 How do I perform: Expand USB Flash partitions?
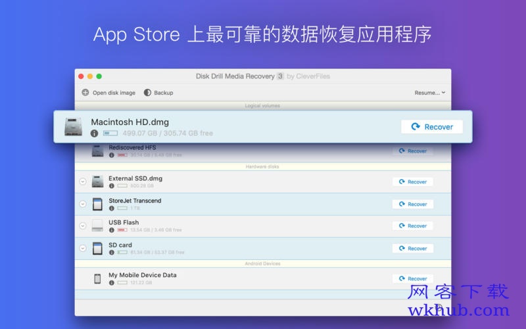(x=83, y=226)
